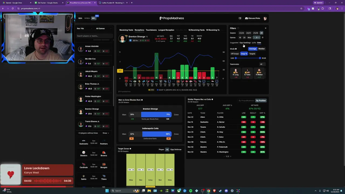
Task: Adjust the right handle of Snap % slider
Action: click(260, 58)
